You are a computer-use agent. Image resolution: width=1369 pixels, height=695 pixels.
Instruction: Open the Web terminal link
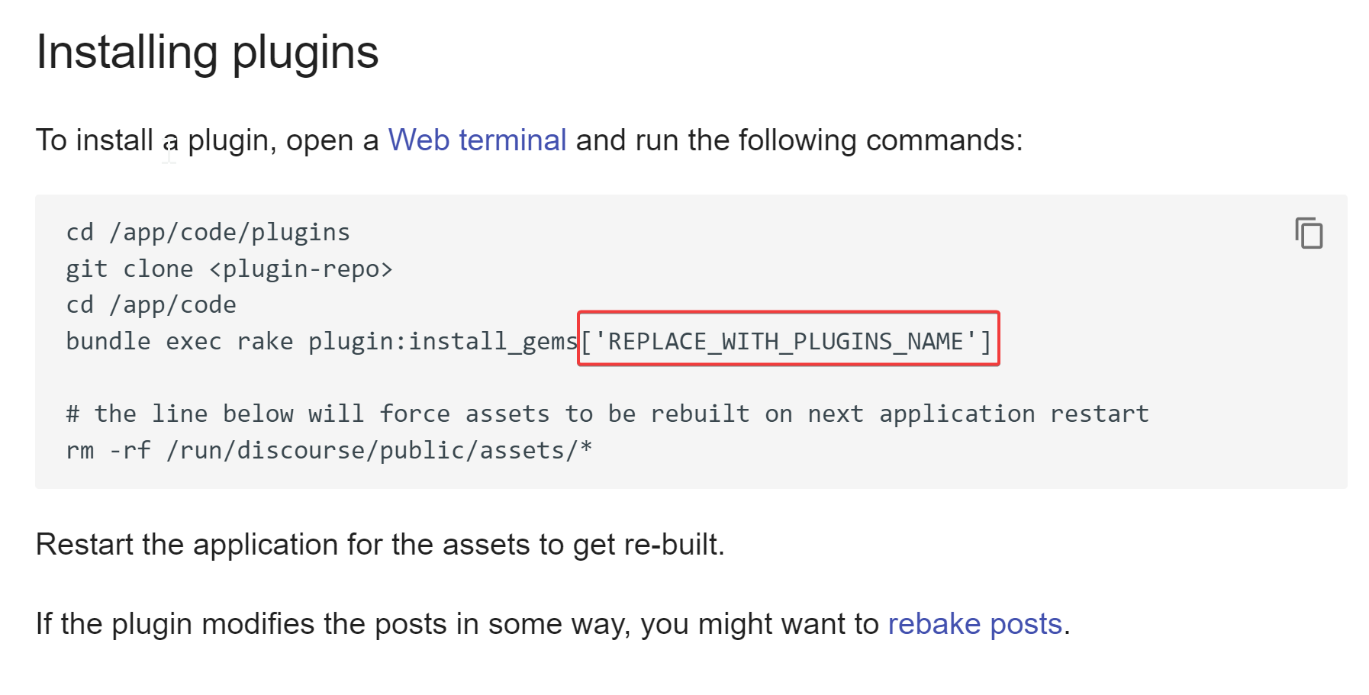click(x=477, y=140)
